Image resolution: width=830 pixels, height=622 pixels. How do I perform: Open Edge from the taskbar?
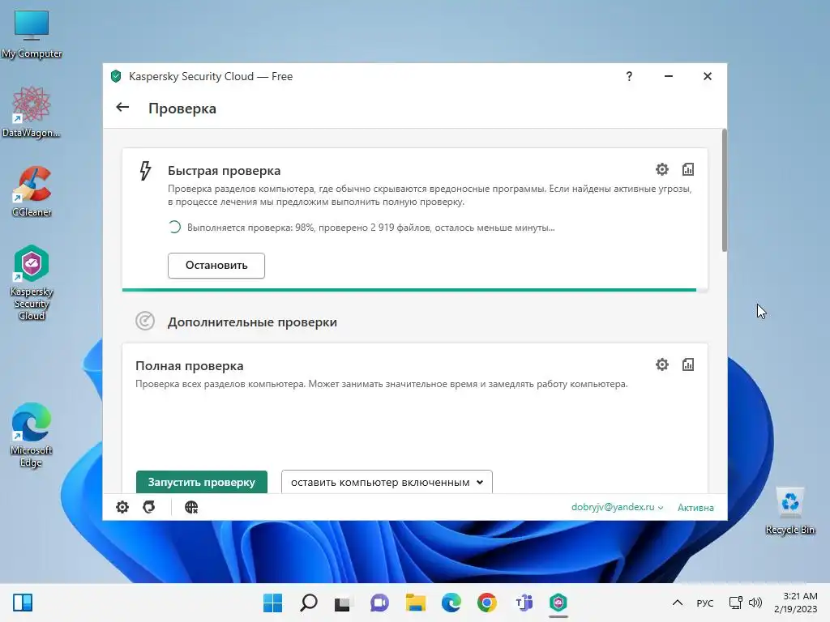[x=451, y=603]
